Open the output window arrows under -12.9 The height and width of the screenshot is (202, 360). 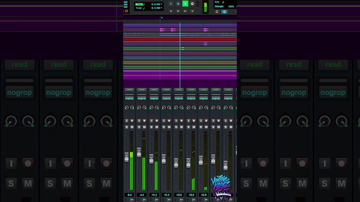206,200
